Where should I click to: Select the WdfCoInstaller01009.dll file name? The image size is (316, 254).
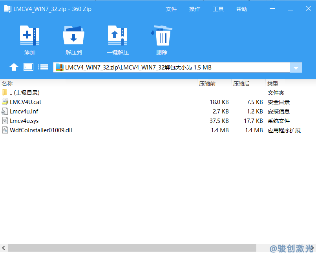(x=41, y=130)
